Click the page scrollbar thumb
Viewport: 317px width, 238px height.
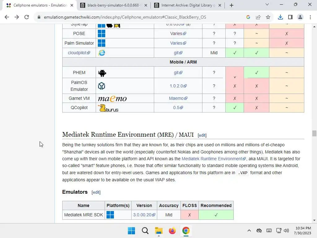pyautogui.click(x=314, y=133)
